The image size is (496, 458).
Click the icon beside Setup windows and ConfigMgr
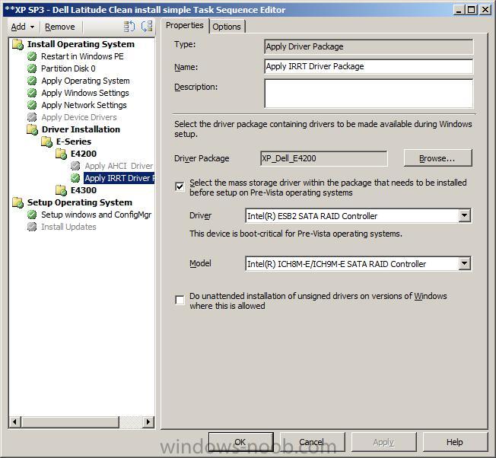click(x=32, y=215)
